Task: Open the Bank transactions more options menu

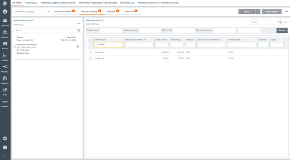Action: tap(79, 24)
